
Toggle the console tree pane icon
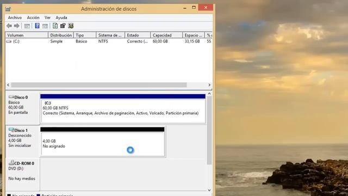click(x=27, y=26)
